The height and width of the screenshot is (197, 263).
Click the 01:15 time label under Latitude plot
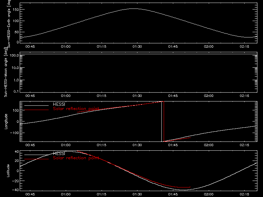click(x=102, y=194)
